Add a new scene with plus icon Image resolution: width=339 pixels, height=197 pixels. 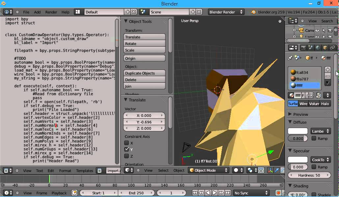pyautogui.click(x=193, y=12)
